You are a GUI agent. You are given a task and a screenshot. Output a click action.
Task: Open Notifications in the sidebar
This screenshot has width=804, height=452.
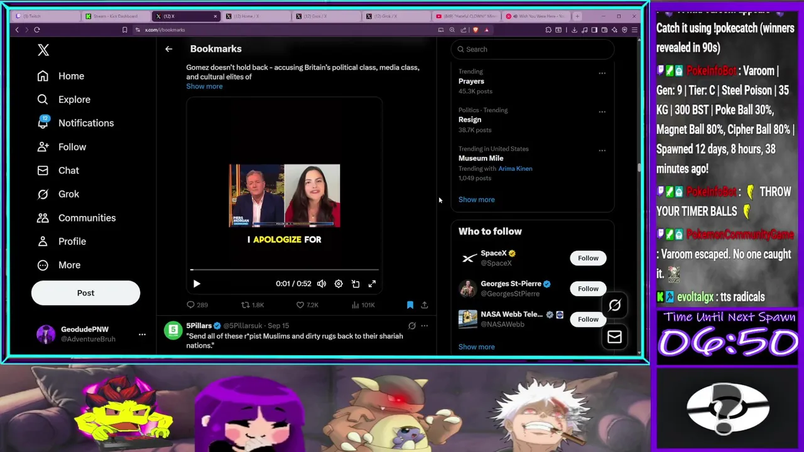pyautogui.click(x=75, y=123)
